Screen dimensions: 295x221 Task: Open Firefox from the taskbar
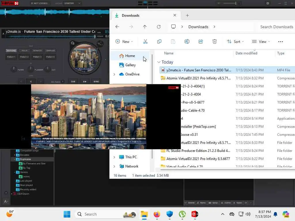click(x=157, y=214)
